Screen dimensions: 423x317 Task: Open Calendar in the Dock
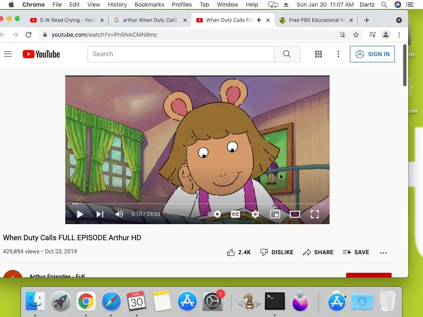tap(136, 301)
